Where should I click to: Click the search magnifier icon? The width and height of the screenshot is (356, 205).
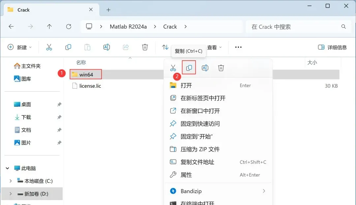[x=343, y=27]
